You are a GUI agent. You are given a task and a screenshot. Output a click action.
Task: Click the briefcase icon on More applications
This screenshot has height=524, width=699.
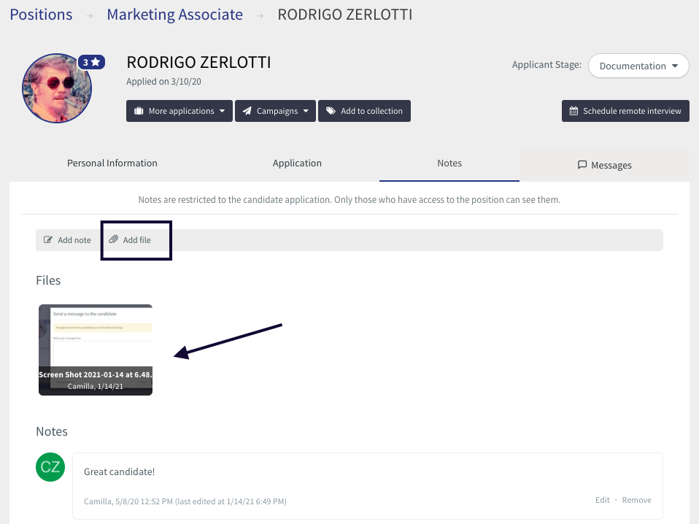[138, 111]
